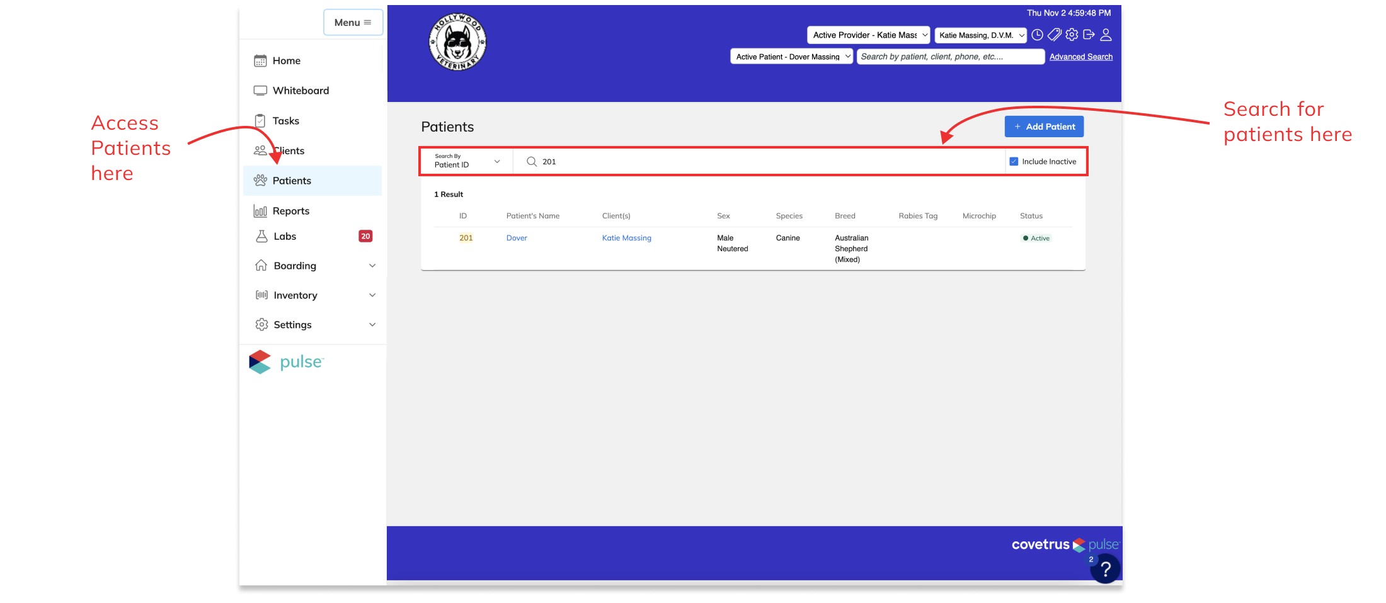1386x603 pixels.
Task: Open Whiteboard from the sidebar
Action: pyautogui.click(x=301, y=91)
